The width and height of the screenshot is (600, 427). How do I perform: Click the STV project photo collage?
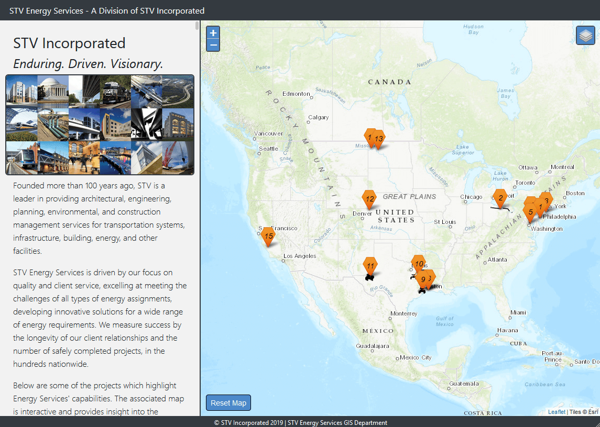click(100, 125)
